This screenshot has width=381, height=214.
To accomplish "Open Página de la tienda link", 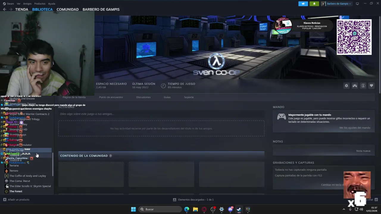I will (x=74, y=97).
